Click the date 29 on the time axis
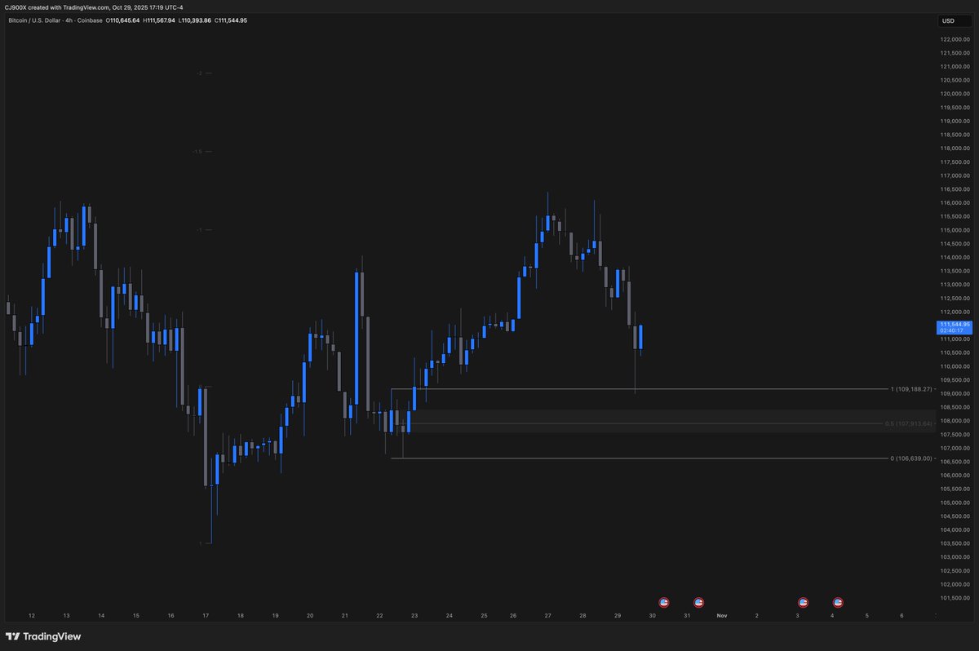This screenshot has height=651, width=979. click(x=618, y=615)
